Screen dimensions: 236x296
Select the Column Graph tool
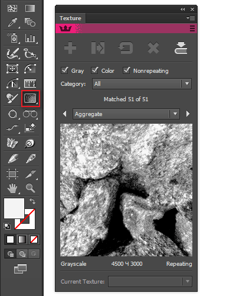30,38
